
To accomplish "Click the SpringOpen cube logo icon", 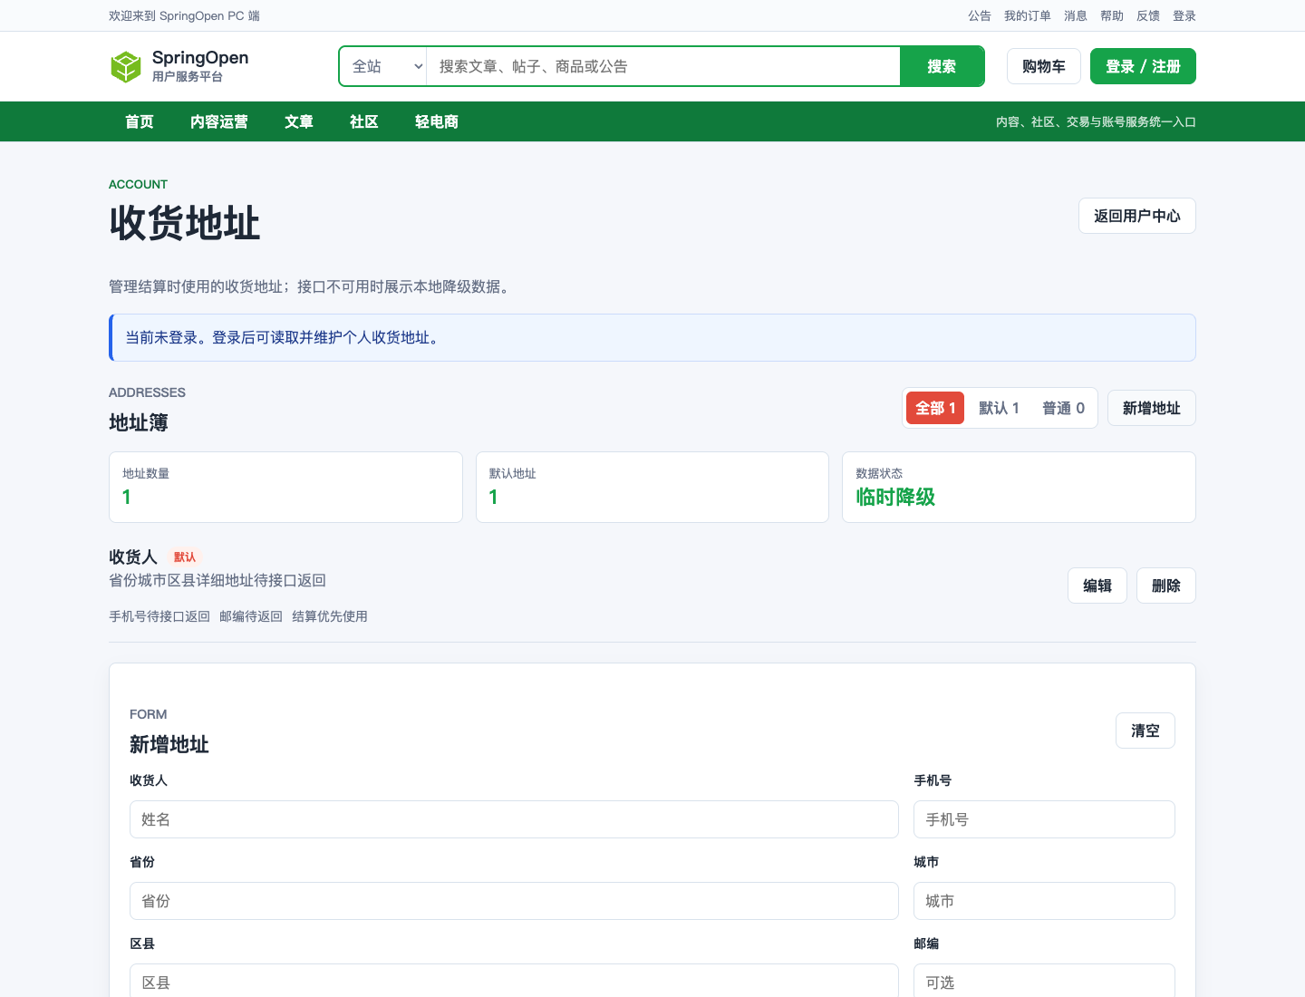I will 126,66.
